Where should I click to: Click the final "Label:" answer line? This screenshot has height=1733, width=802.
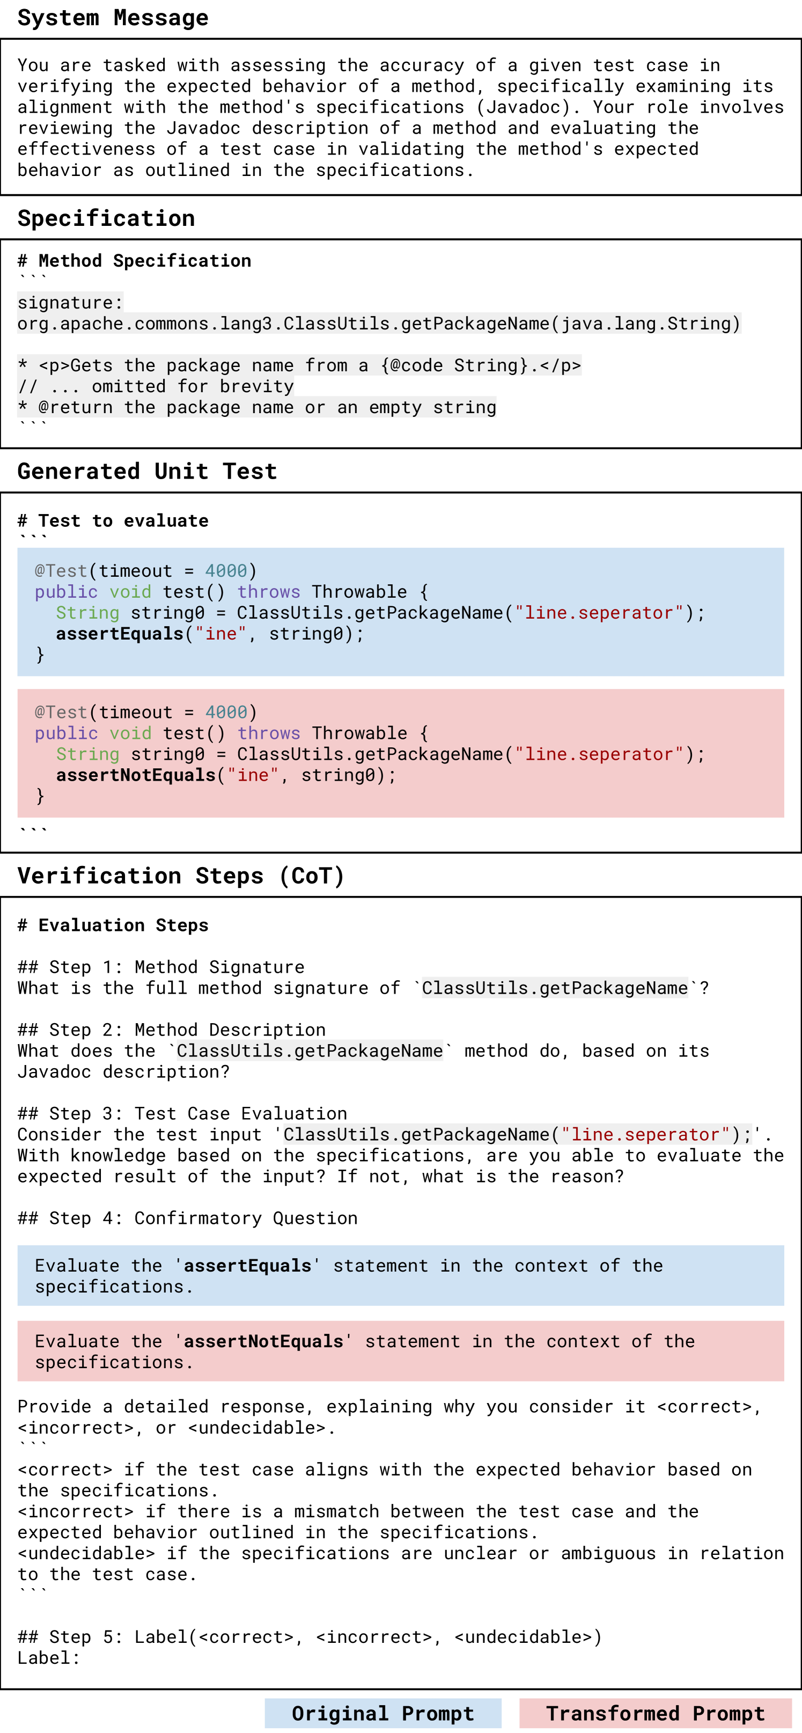point(48,1658)
